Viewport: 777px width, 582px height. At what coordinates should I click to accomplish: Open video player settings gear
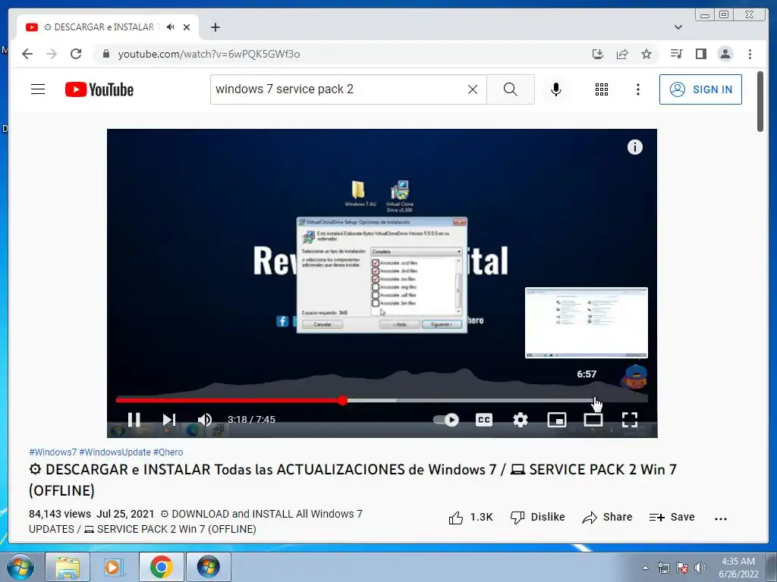pyautogui.click(x=521, y=420)
